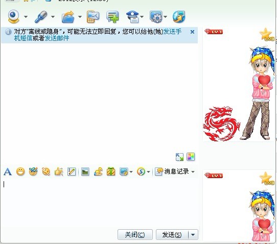Create a discussion group with chat plus icon
This screenshot has width=277, height=244.
tap(112, 17)
